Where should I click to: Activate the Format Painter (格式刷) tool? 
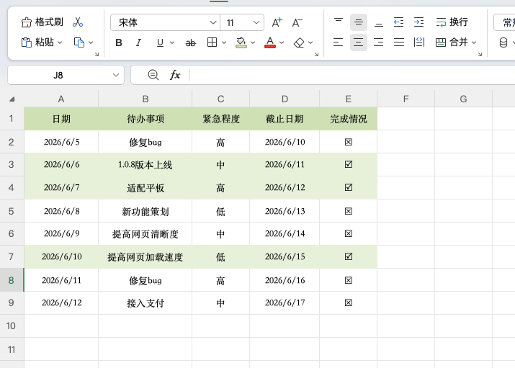[x=42, y=22]
